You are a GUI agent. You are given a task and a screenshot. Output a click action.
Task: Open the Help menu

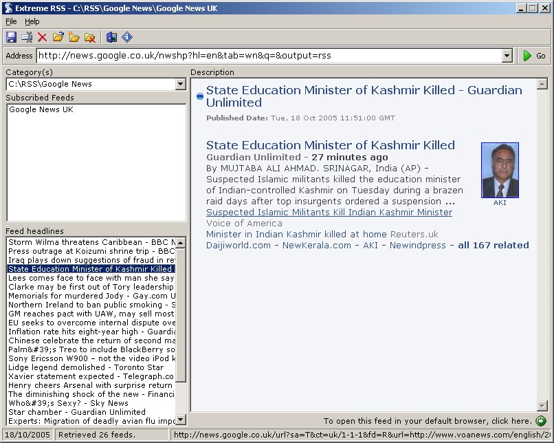coord(32,21)
